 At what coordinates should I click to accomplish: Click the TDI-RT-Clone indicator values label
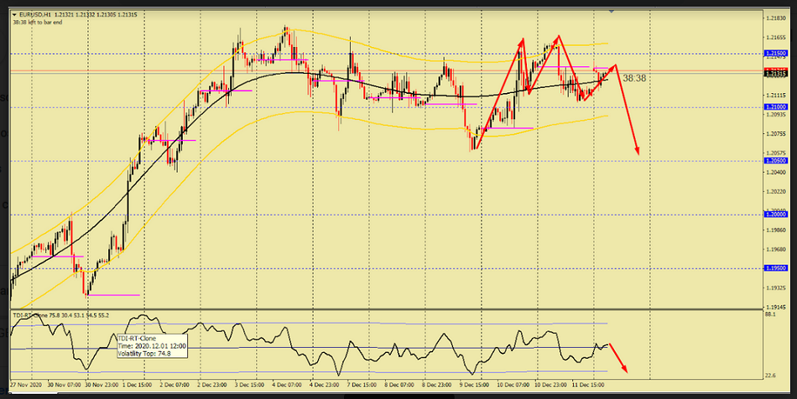click(x=60, y=316)
